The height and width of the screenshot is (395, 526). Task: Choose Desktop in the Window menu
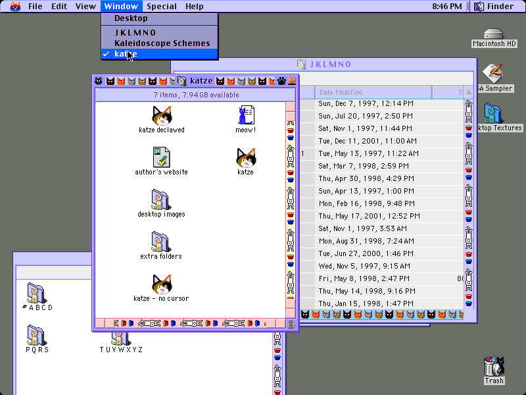(x=160, y=18)
